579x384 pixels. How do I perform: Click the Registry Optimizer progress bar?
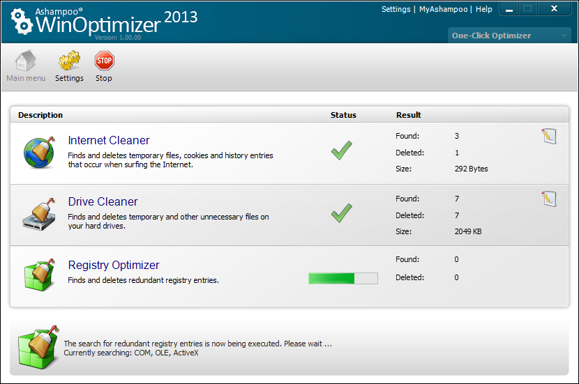tap(343, 278)
